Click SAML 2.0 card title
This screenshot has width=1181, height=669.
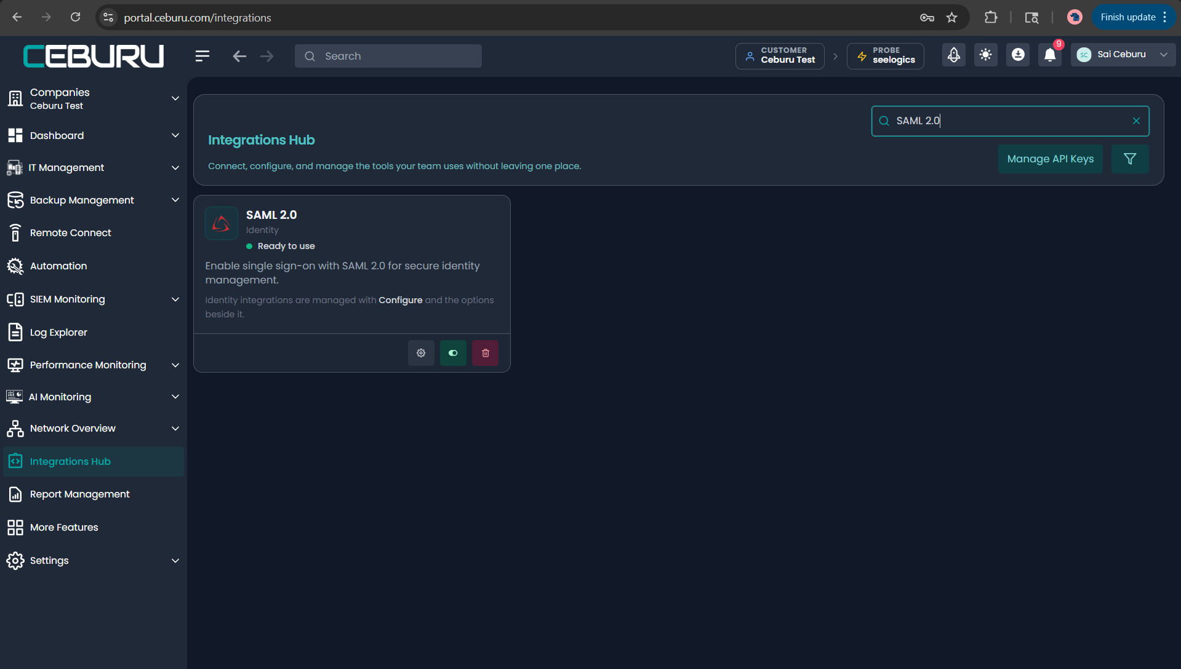271,215
